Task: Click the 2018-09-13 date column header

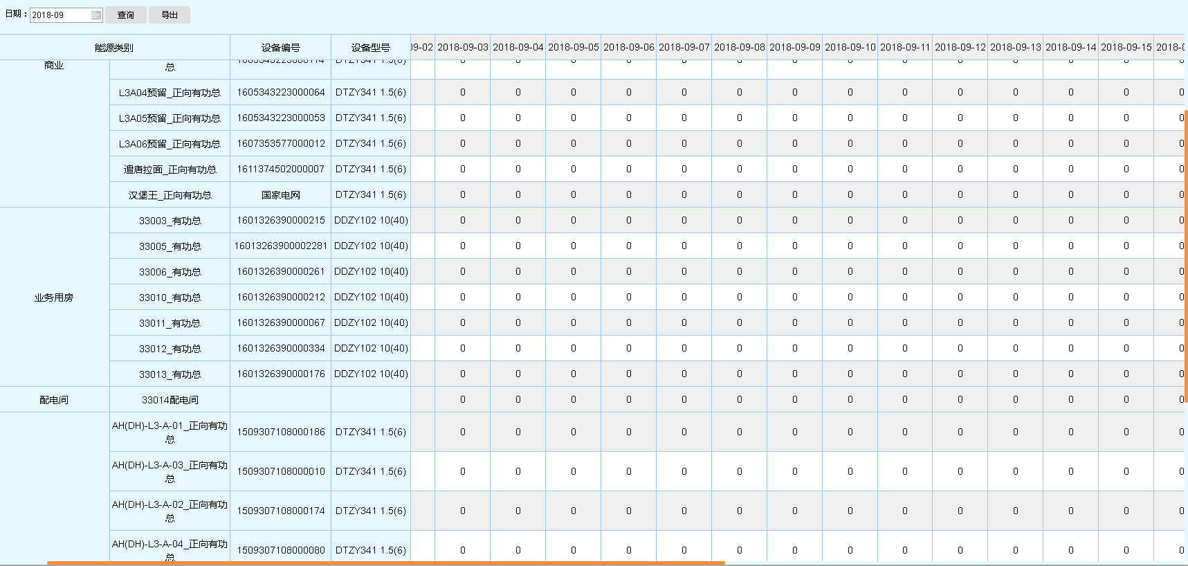Action: click(1016, 47)
